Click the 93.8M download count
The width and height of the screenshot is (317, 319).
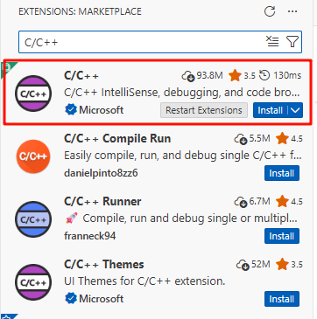click(209, 76)
